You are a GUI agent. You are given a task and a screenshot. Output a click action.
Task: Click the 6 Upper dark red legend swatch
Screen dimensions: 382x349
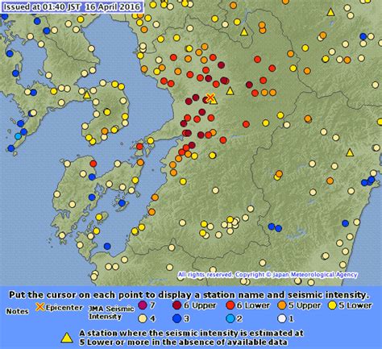coord(177,305)
